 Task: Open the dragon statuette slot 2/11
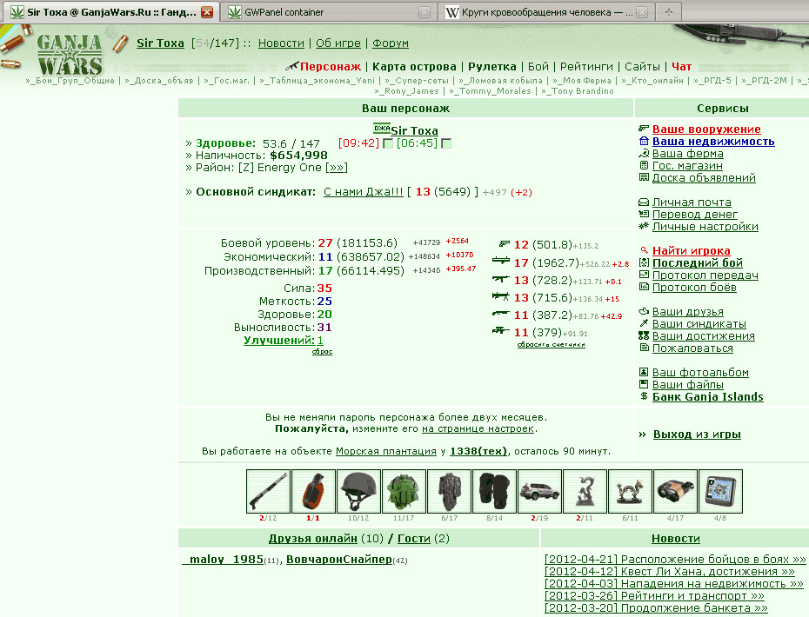coord(585,491)
